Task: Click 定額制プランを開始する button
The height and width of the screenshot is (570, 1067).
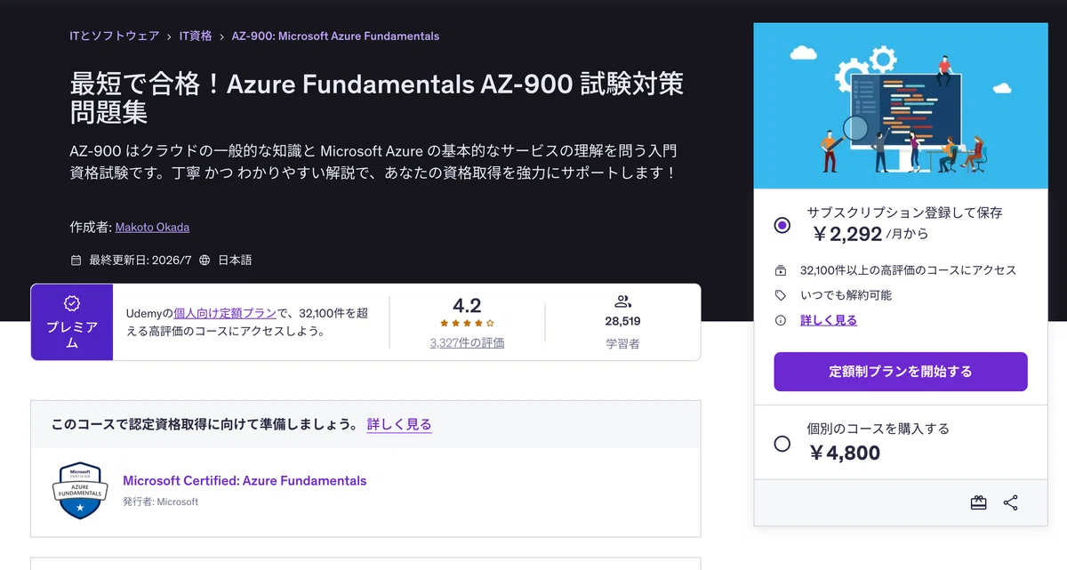Action: (901, 372)
